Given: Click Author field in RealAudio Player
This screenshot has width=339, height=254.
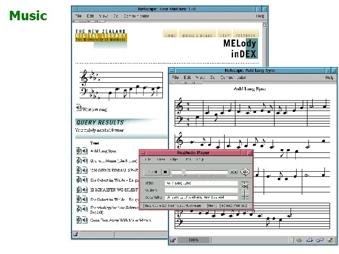Looking at the screenshot, I should click(x=202, y=190).
